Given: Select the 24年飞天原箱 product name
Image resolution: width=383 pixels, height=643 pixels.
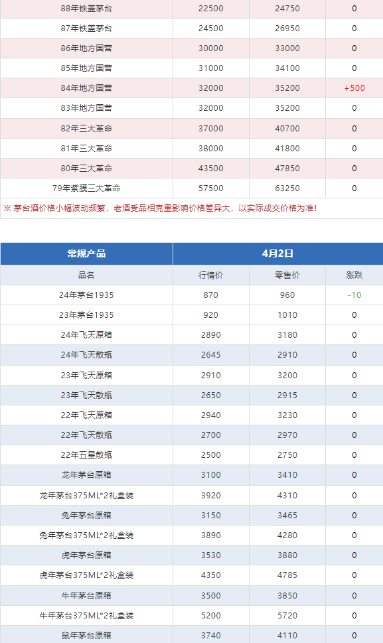Looking at the screenshot, I should coord(86,334).
